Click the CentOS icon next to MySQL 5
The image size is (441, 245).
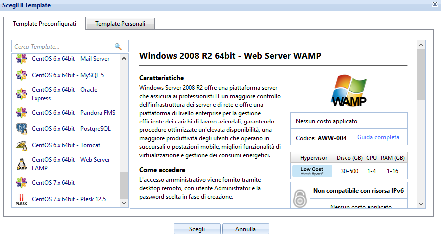point(21,75)
